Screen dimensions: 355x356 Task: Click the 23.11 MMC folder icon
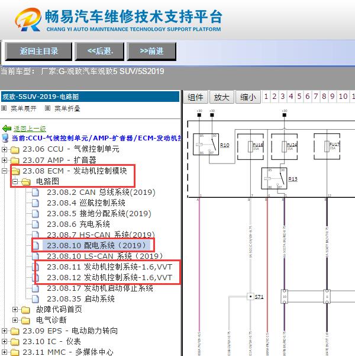tap(15, 352)
